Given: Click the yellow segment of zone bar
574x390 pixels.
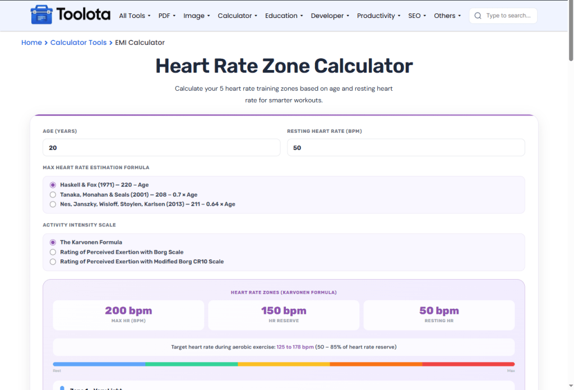Looking at the screenshot, I should [x=284, y=364].
